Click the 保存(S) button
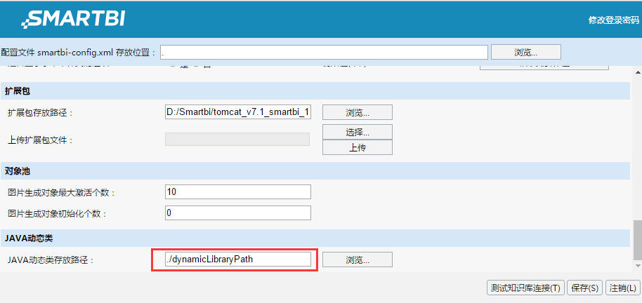Viewport: 642px width, 303px height. [584, 288]
